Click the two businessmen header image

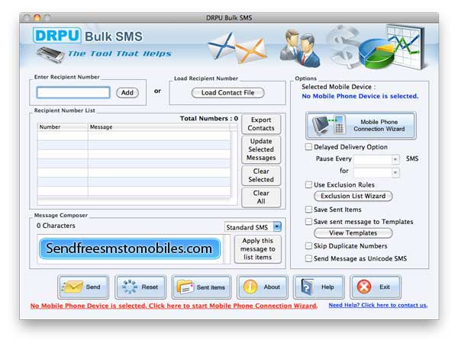click(300, 48)
